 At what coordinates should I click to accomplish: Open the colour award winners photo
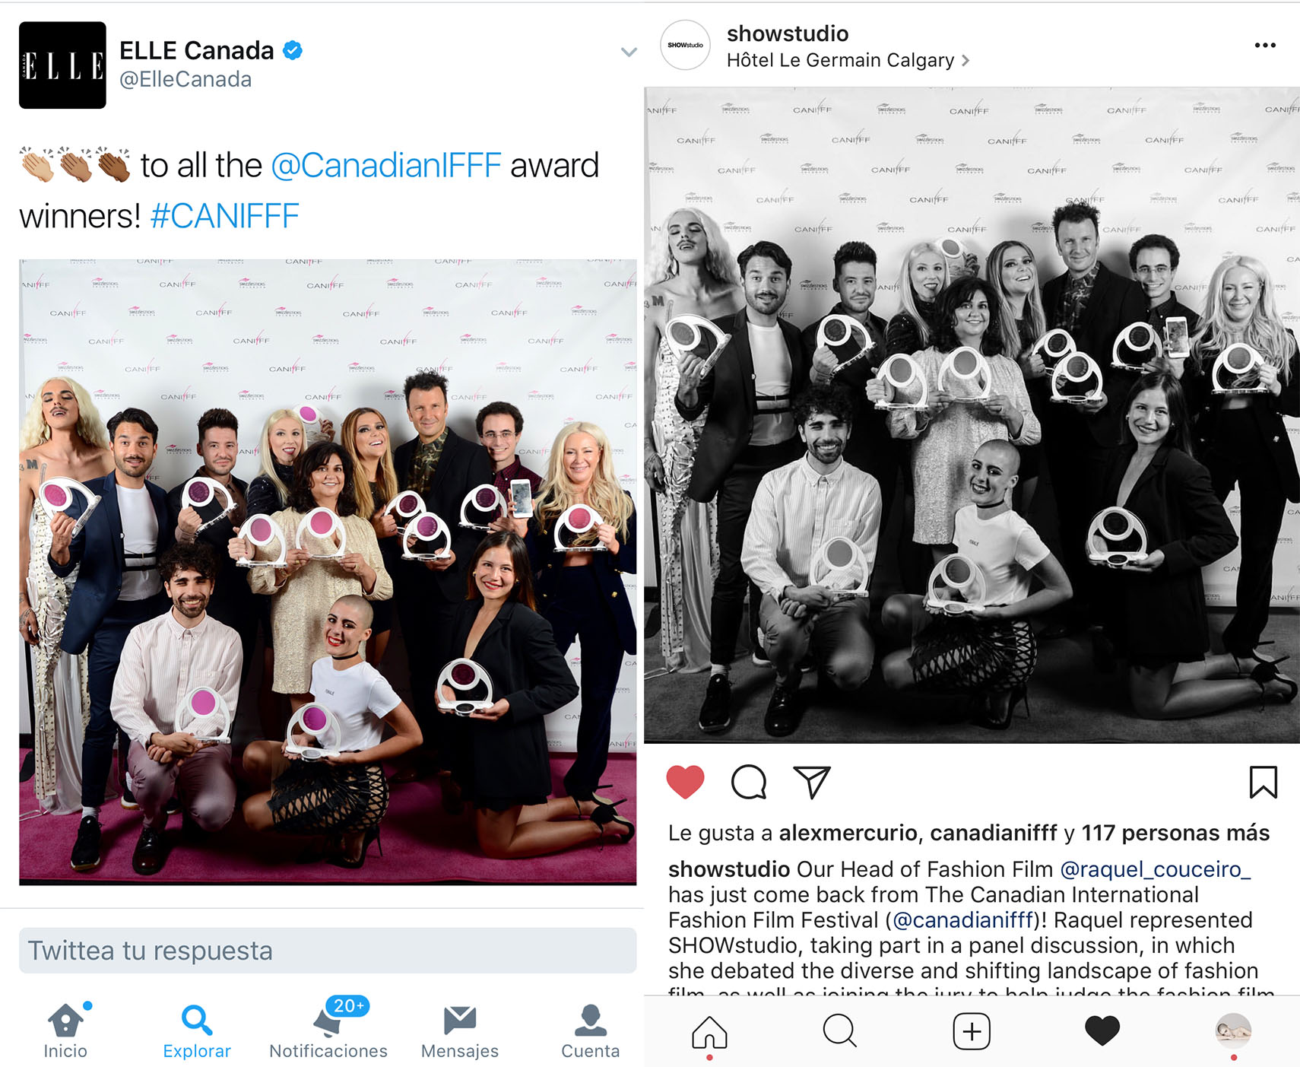pos(328,572)
